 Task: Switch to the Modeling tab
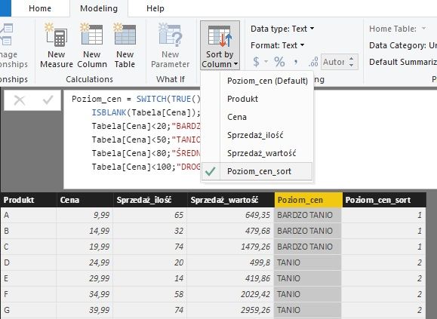pos(99,8)
